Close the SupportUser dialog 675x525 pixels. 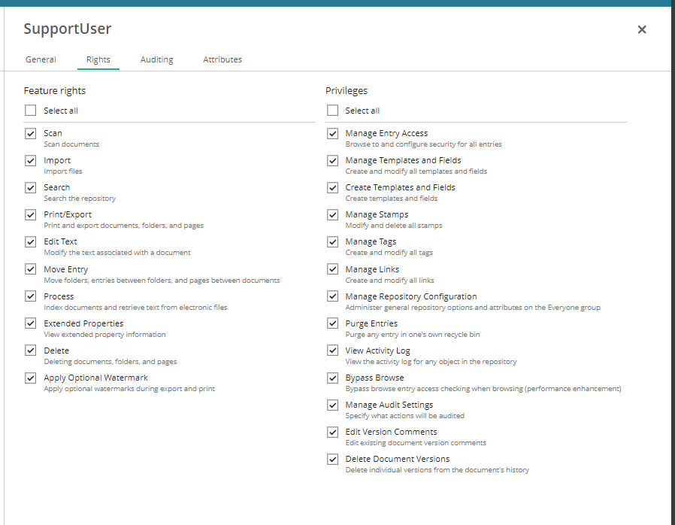tap(641, 29)
